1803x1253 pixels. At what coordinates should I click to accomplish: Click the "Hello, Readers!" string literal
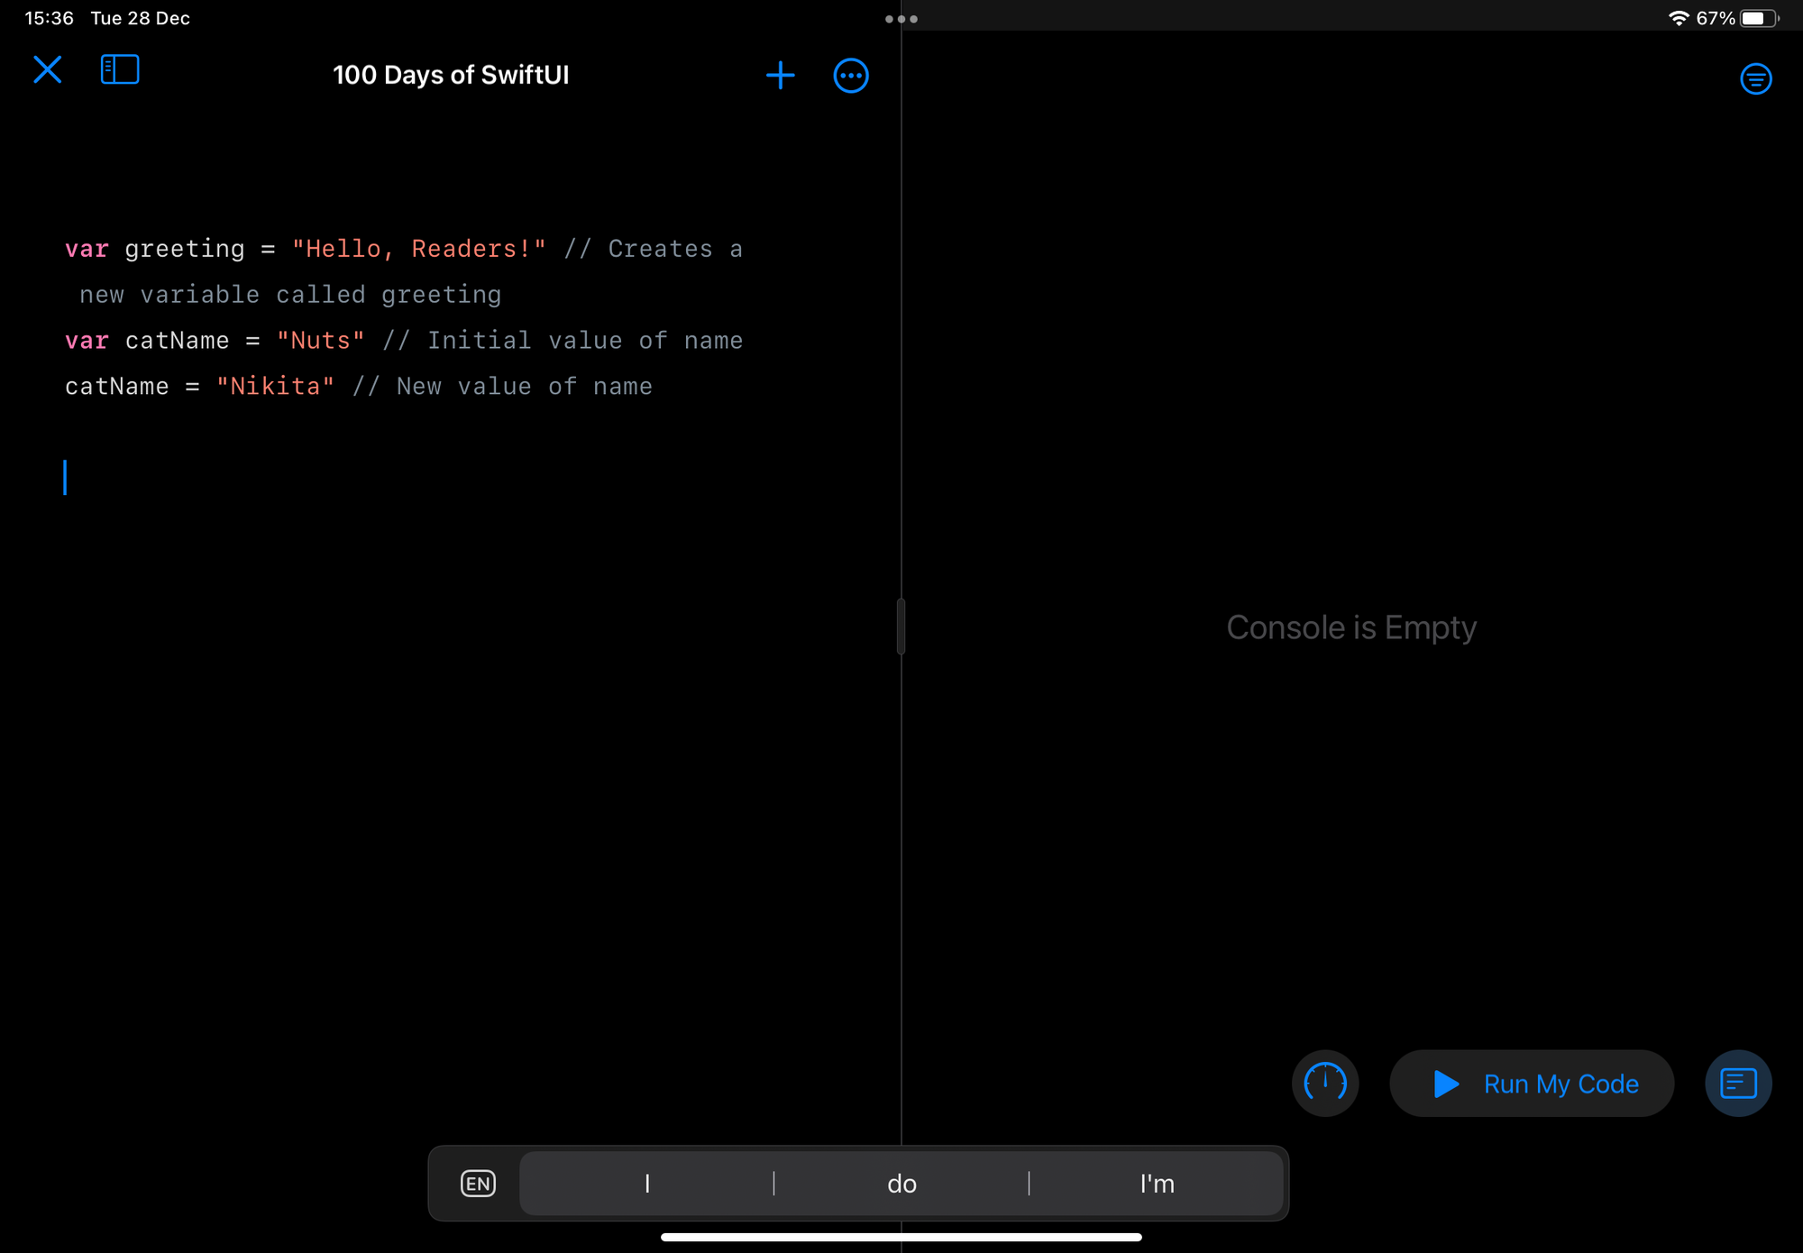pyautogui.click(x=418, y=249)
